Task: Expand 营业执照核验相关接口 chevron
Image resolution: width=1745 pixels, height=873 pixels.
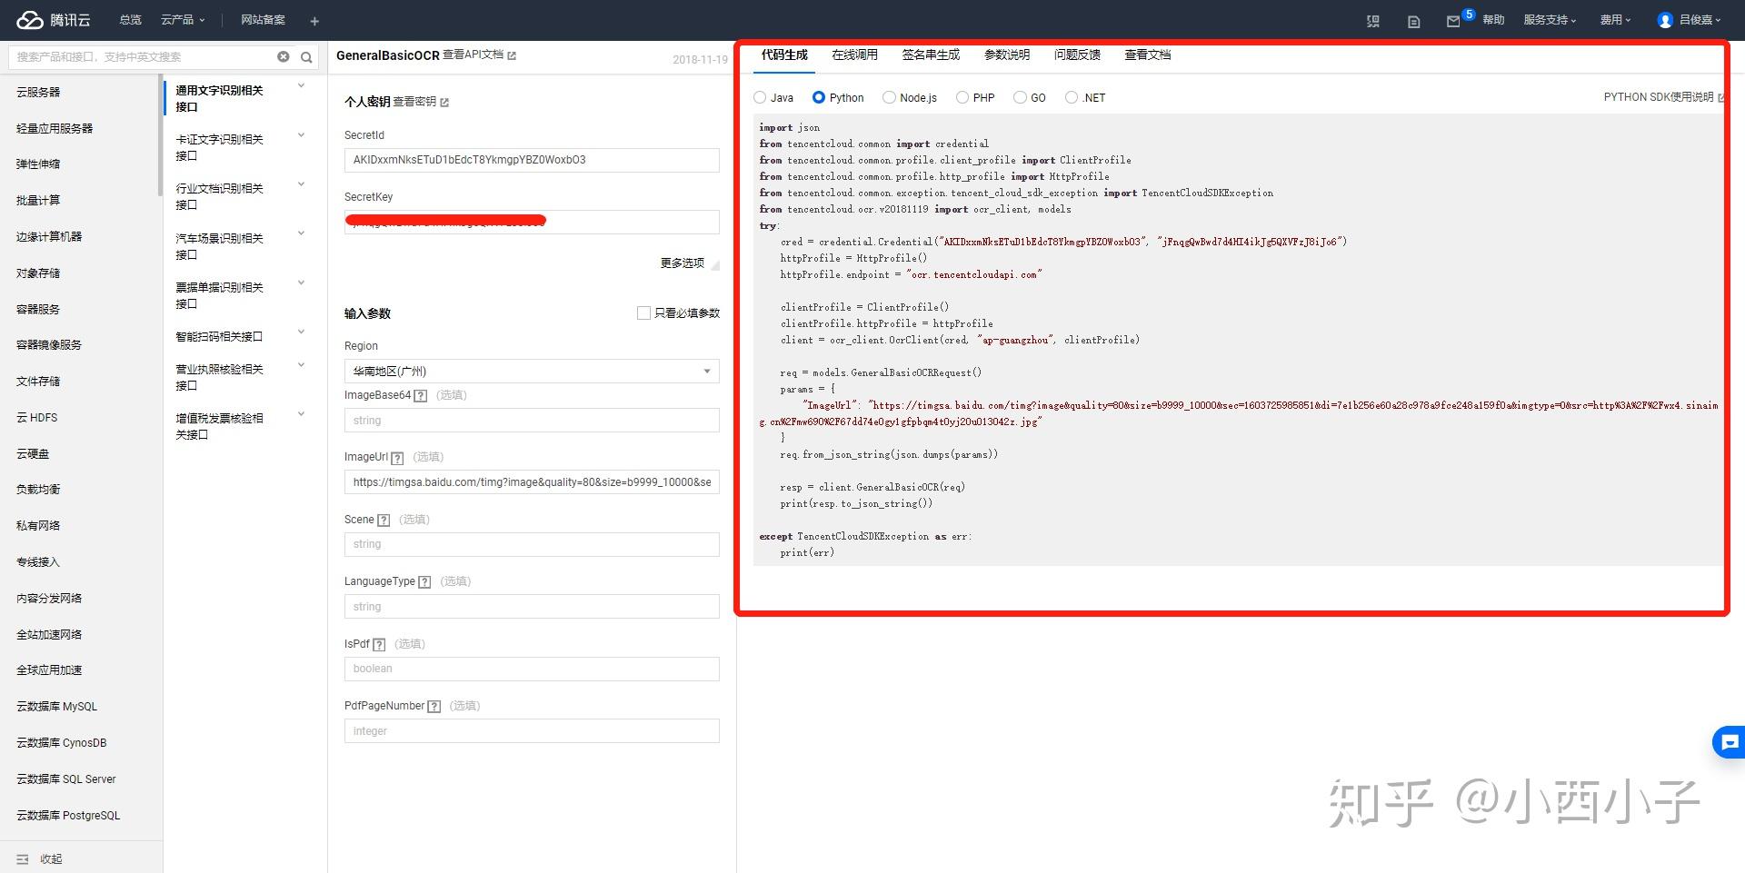Action: (301, 365)
